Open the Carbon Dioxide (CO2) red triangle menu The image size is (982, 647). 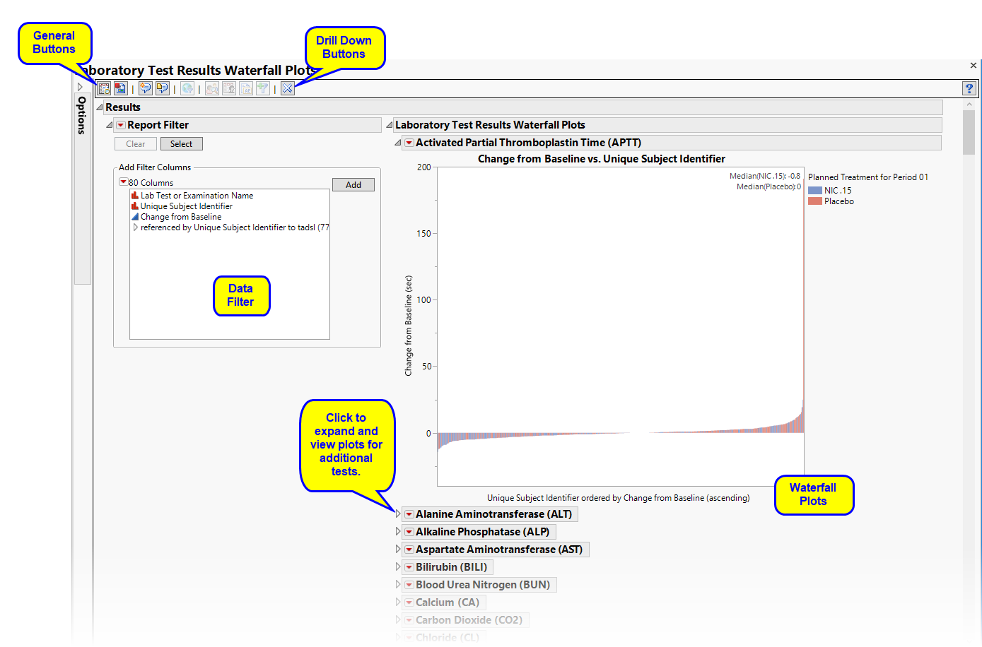(409, 620)
